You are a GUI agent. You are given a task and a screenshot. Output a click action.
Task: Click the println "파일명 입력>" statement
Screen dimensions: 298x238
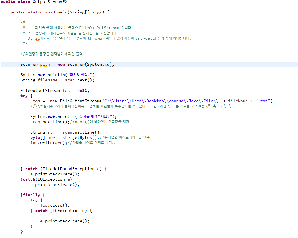click(x=59, y=75)
